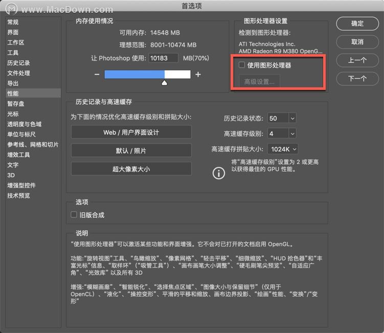Viewport: 384px width, 333px height.
Task: Click the 8001-10474 MB ideal range value
Action: pos(173,45)
